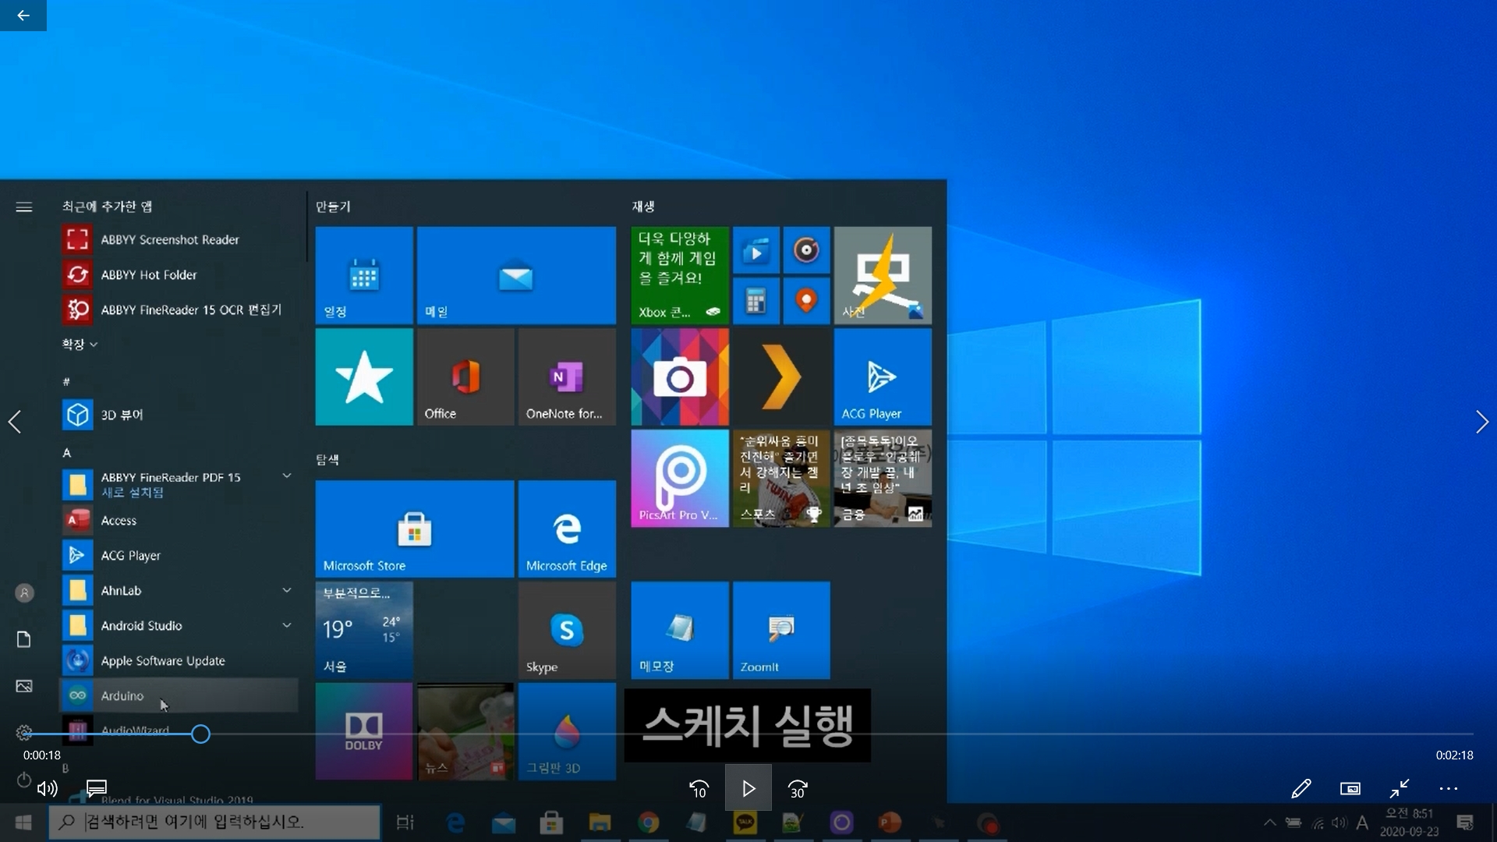The height and width of the screenshot is (842, 1497).
Task: Switch to mini view mode
Action: pos(1350,788)
